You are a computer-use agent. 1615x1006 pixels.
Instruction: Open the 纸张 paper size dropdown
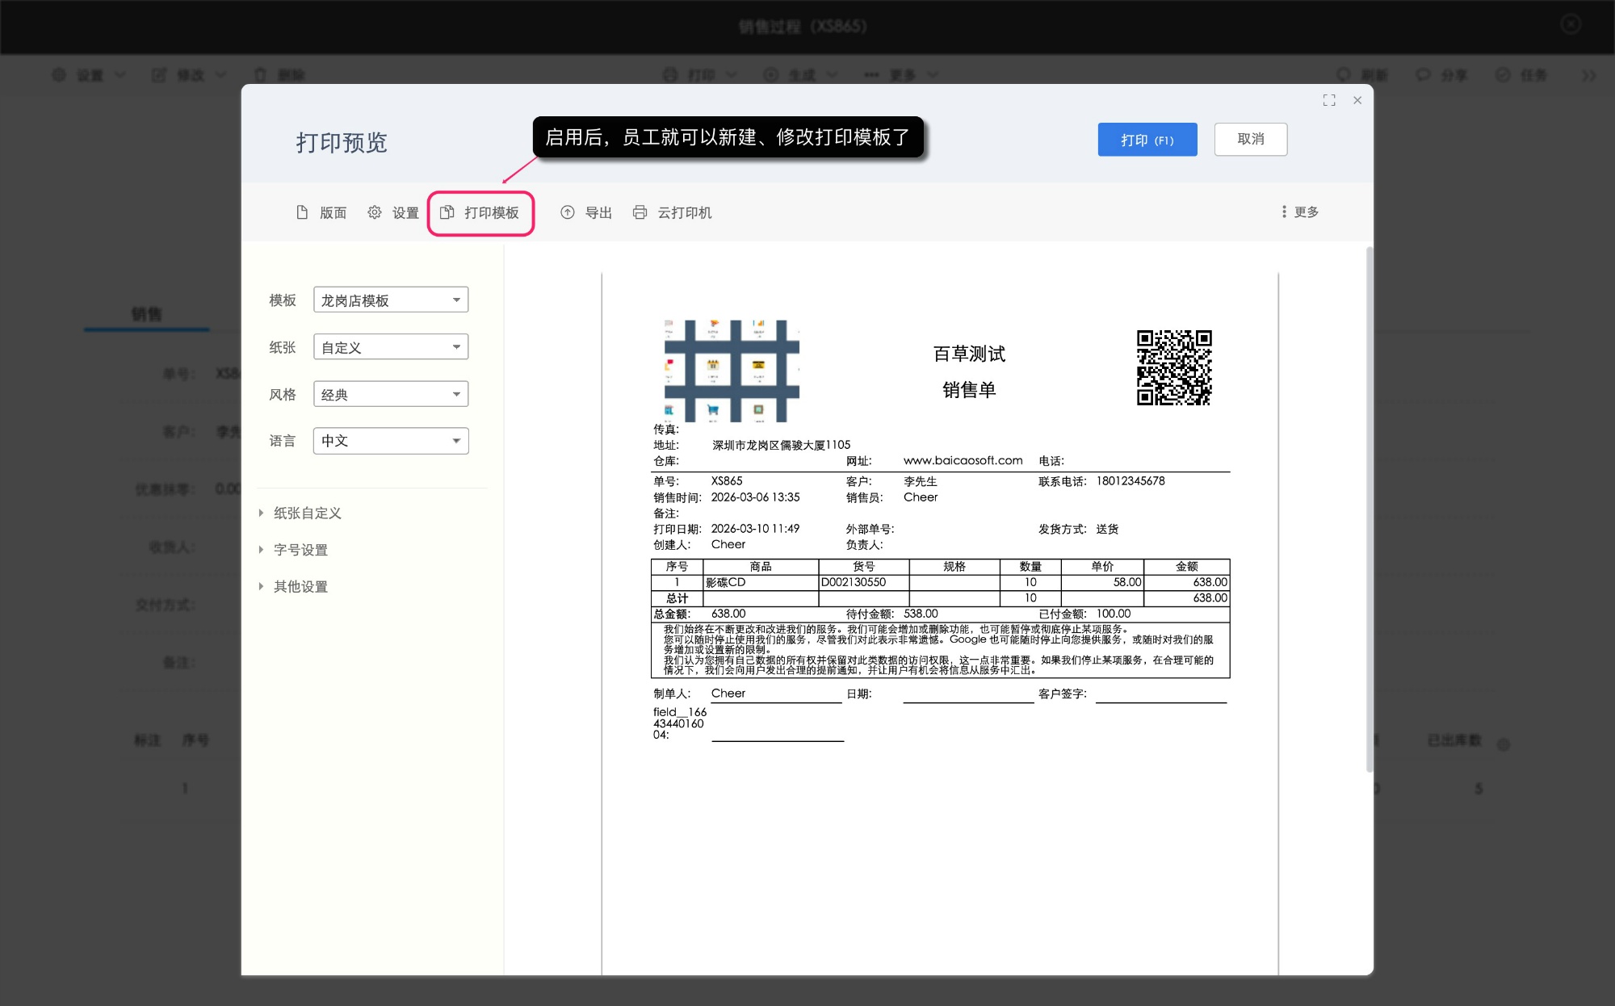[x=391, y=346]
